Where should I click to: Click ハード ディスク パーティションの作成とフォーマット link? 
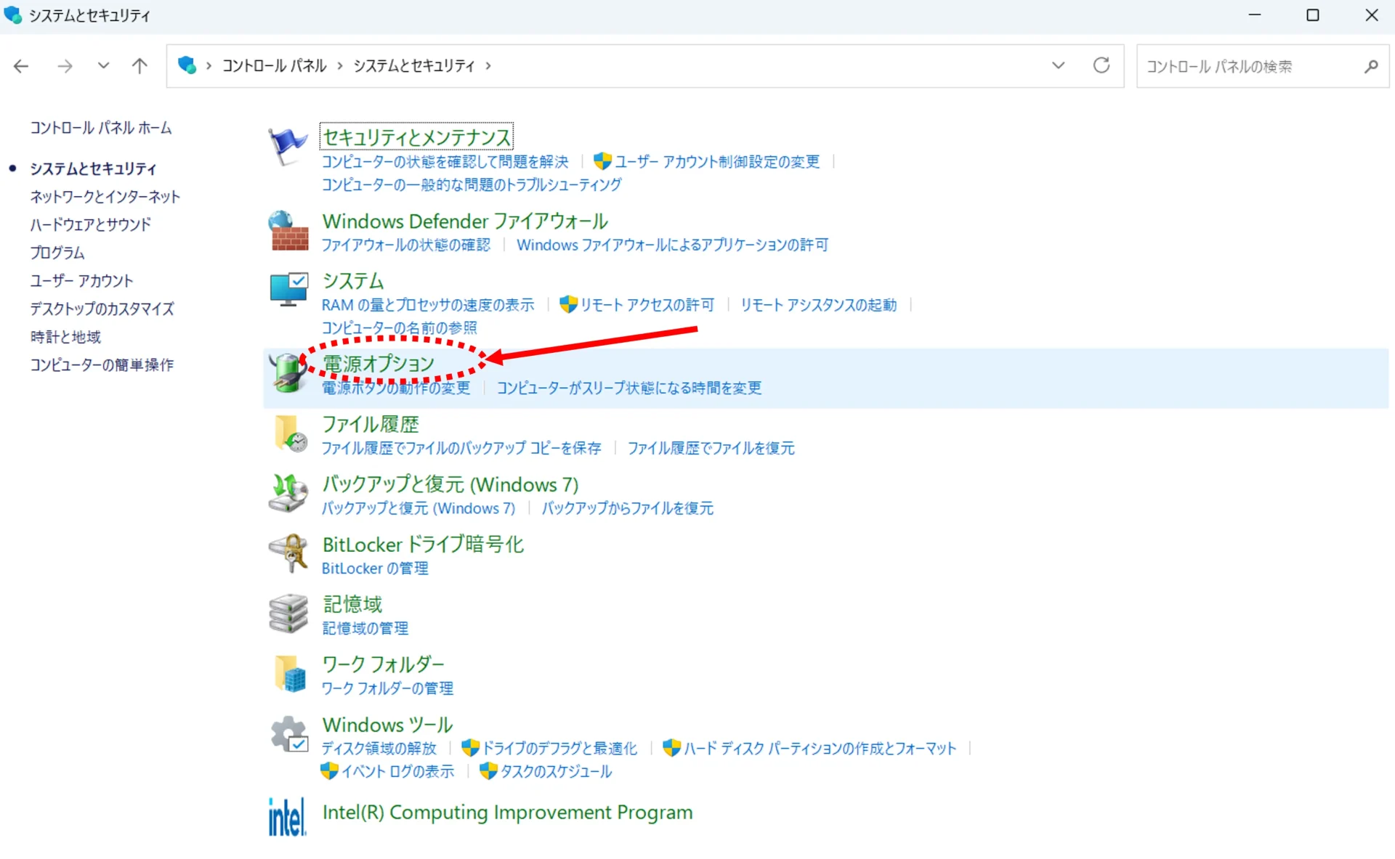click(x=820, y=749)
